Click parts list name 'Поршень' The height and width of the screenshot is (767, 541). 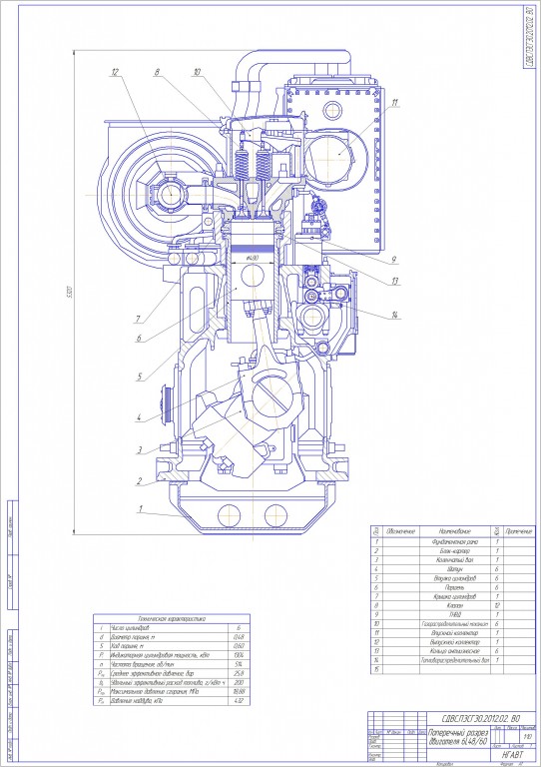coord(455,587)
